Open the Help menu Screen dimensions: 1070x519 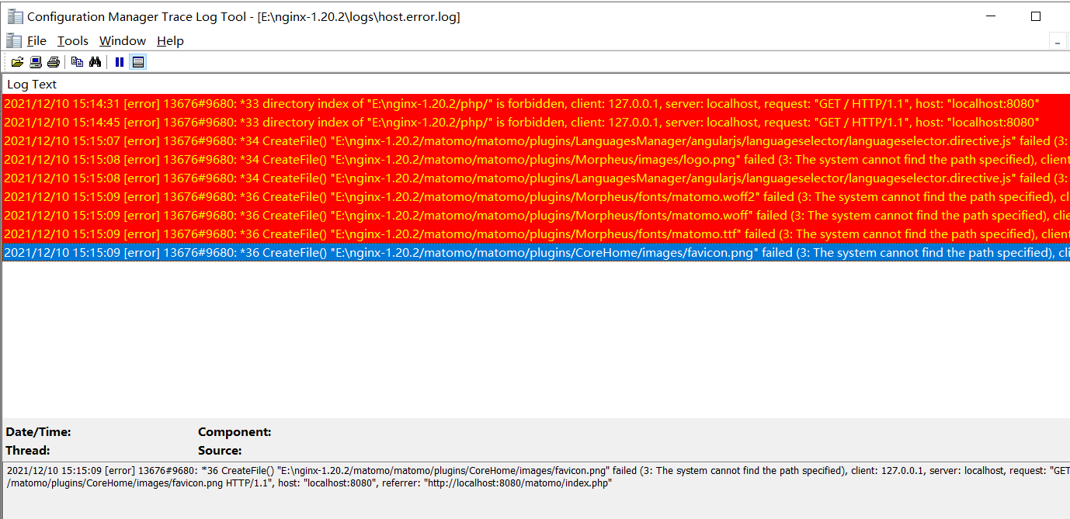(x=169, y=40)
